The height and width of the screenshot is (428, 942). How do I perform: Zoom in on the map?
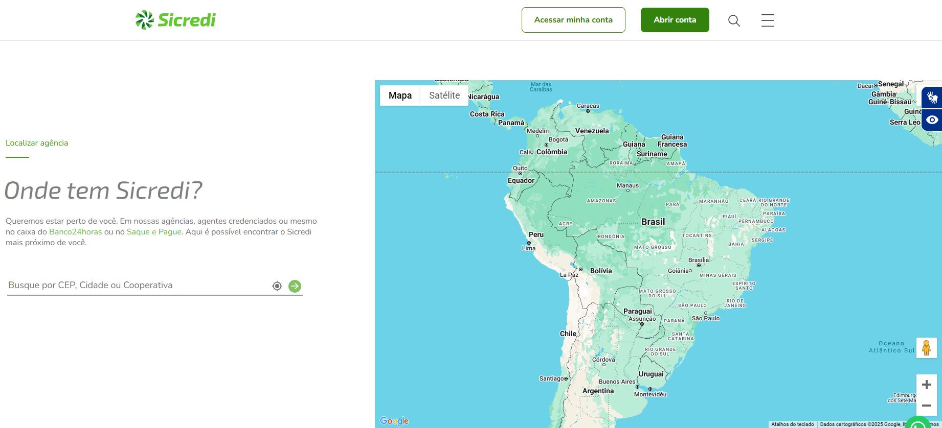[x=926, y=385]
